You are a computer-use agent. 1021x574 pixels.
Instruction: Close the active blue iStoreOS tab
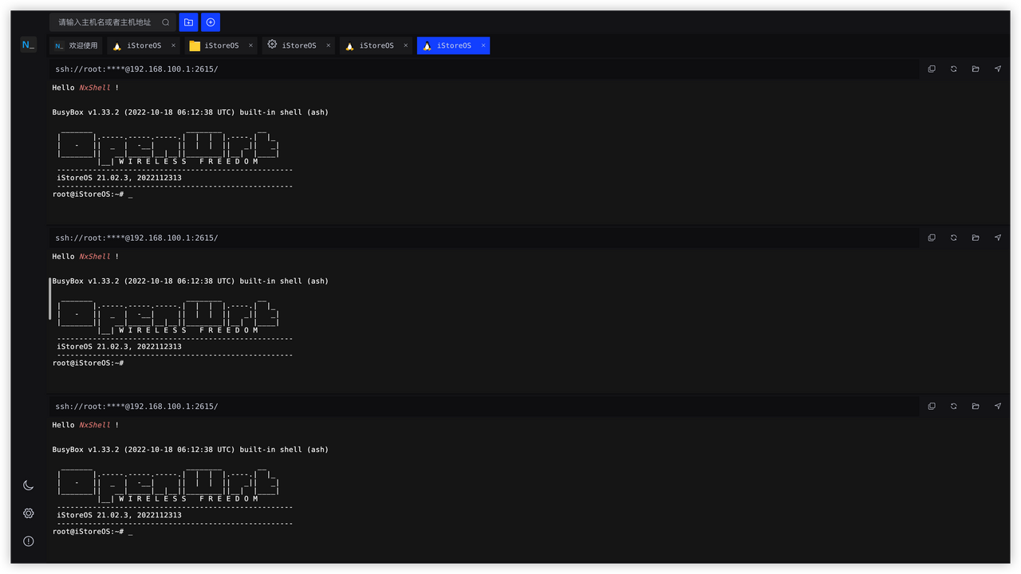coord(483,45)
